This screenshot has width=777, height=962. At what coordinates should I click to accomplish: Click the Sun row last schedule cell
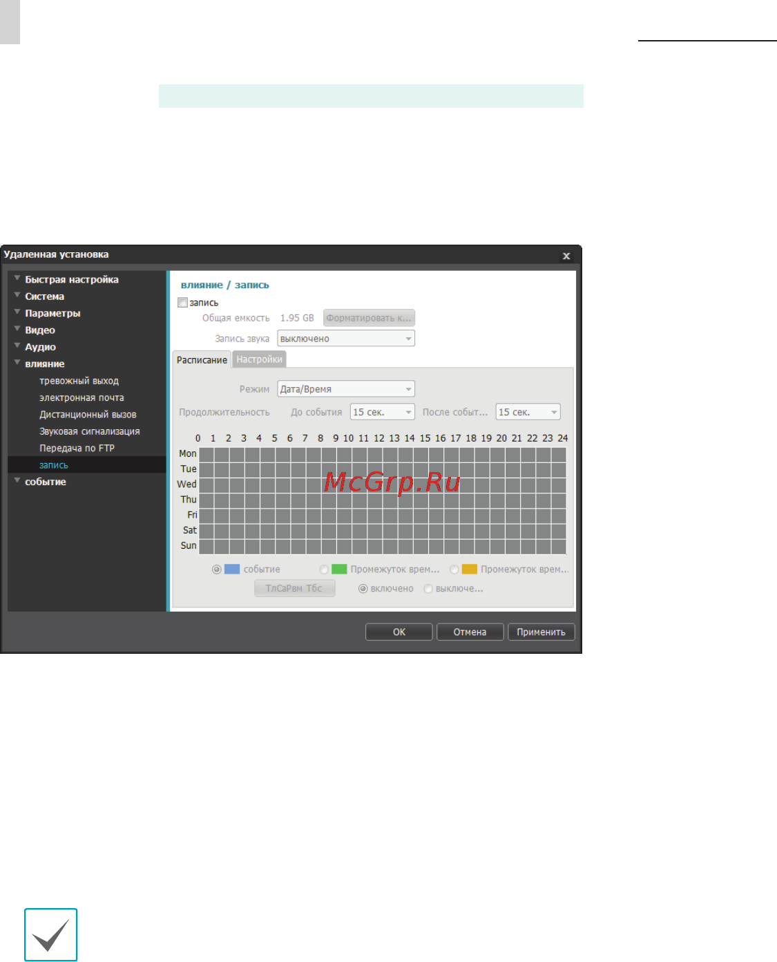point(558,546)
